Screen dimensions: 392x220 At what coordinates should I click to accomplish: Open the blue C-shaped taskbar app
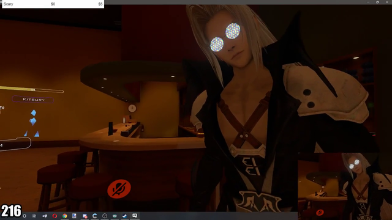pos(94,216)
